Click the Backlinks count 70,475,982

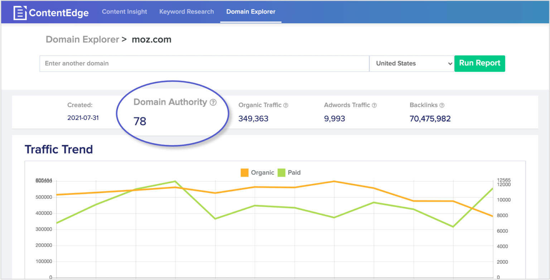430,118
